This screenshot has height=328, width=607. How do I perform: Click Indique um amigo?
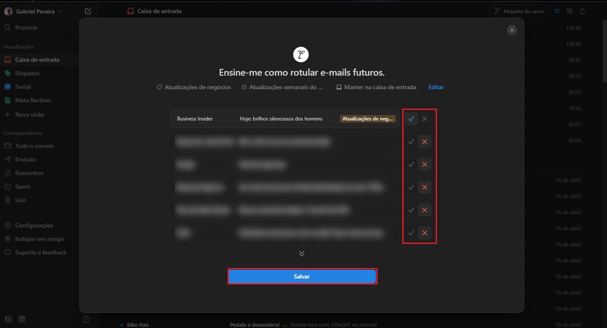click(x=39, y=239)
